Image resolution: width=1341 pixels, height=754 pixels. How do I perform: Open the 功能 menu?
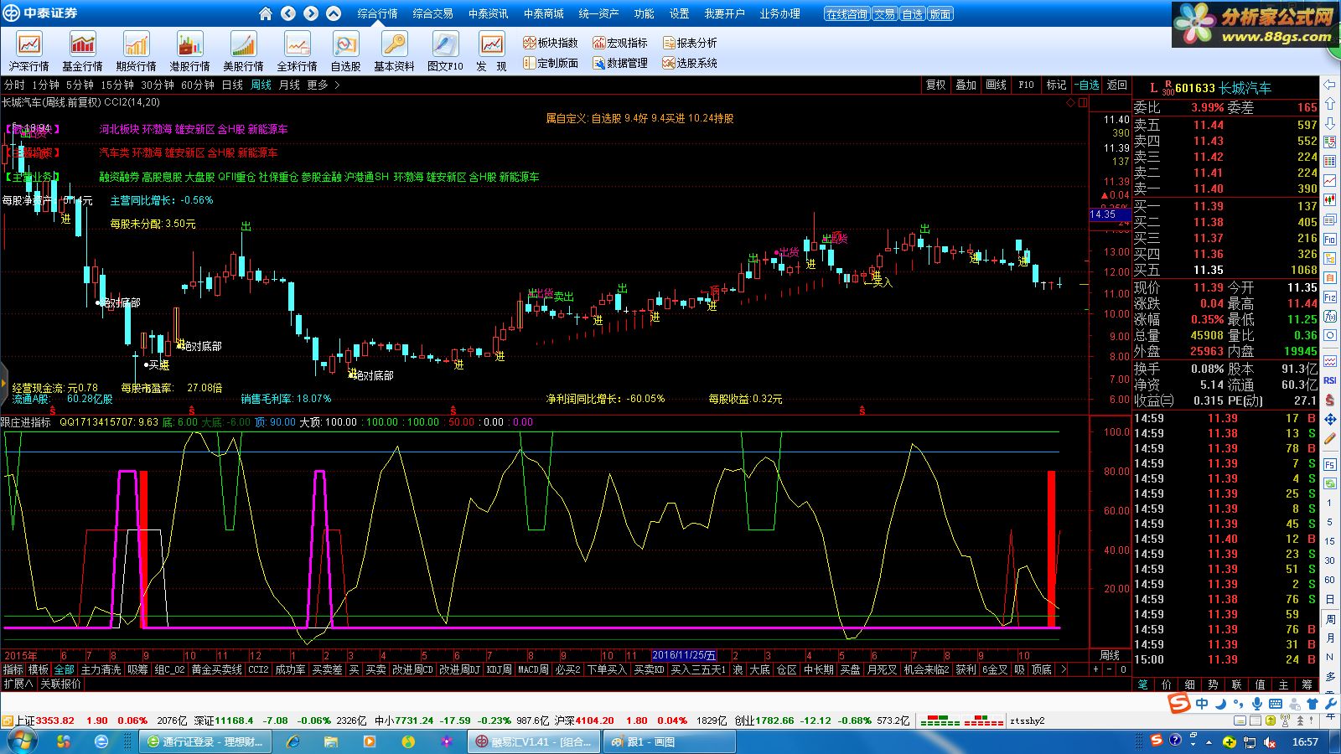coord(645,13)
